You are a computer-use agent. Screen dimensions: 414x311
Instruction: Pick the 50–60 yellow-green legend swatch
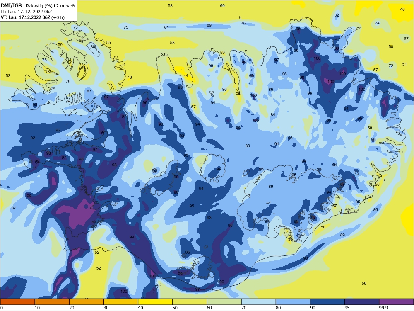coord(190,302)
